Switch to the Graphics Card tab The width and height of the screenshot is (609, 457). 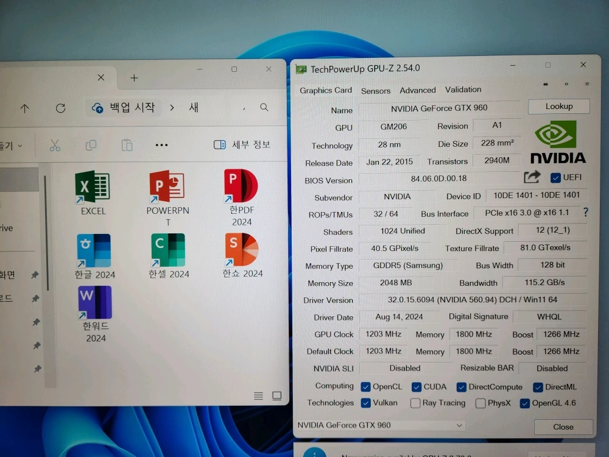click(x=325, y=90)
